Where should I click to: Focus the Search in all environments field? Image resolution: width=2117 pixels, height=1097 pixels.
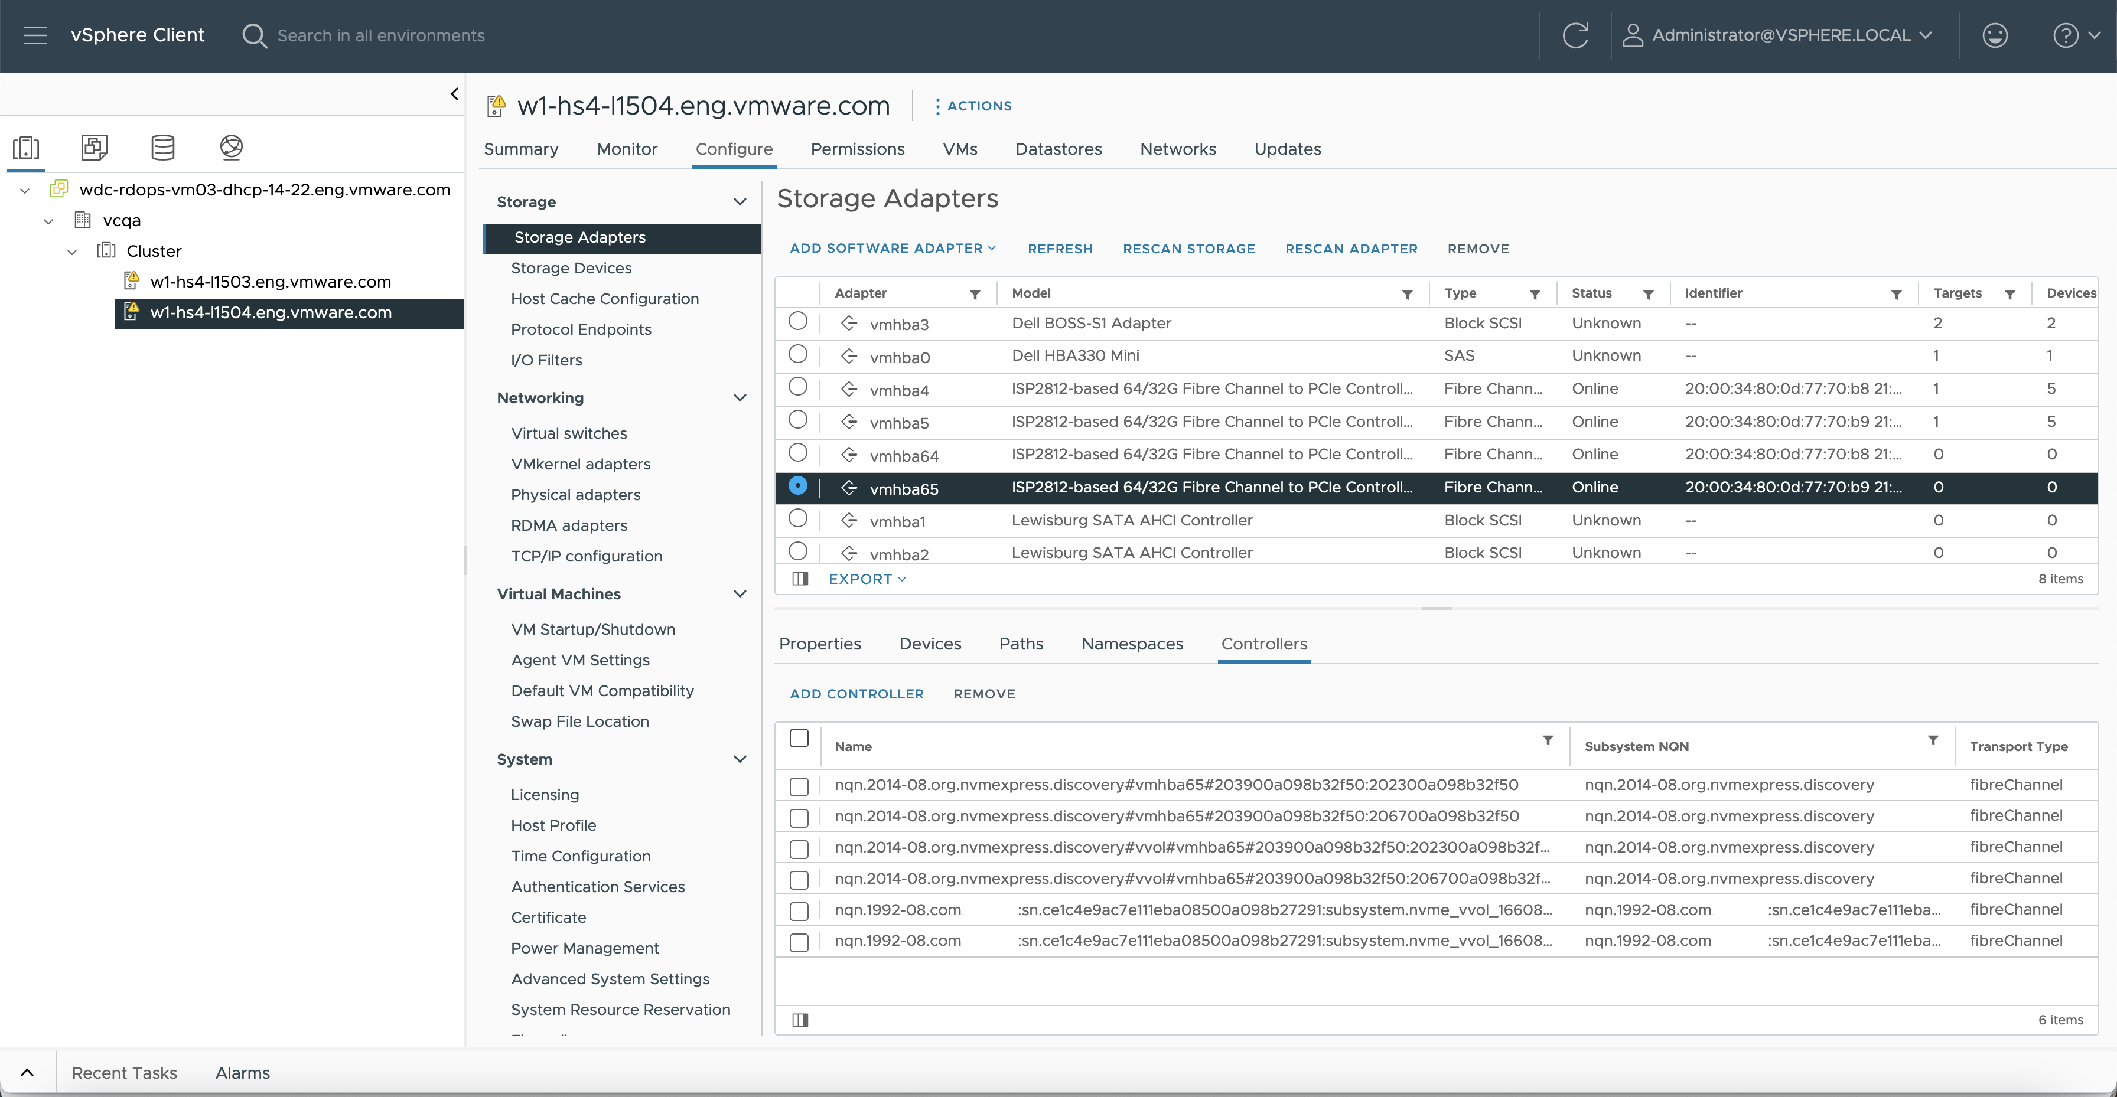pyautogui.click(x=382, y=35)
